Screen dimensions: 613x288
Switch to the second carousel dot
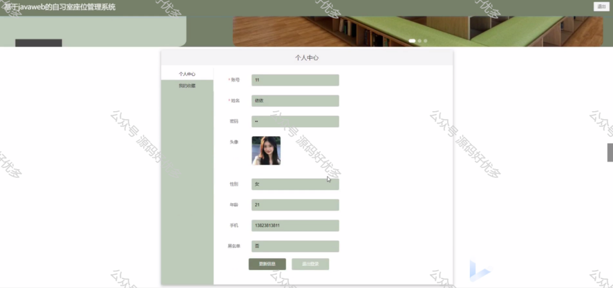[420, 41]
